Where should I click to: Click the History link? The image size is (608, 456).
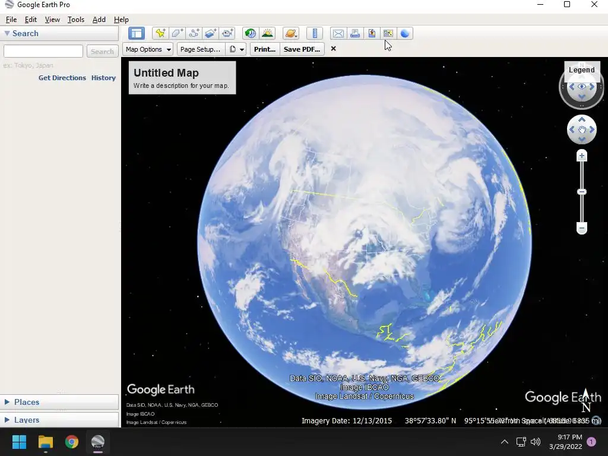(103, 78)
